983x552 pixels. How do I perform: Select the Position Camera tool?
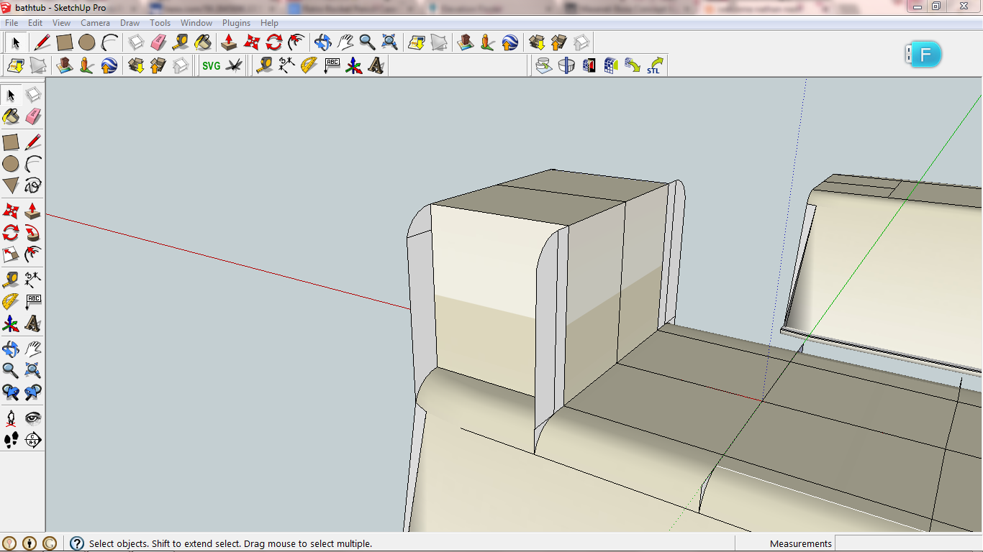tap(11, 418)
